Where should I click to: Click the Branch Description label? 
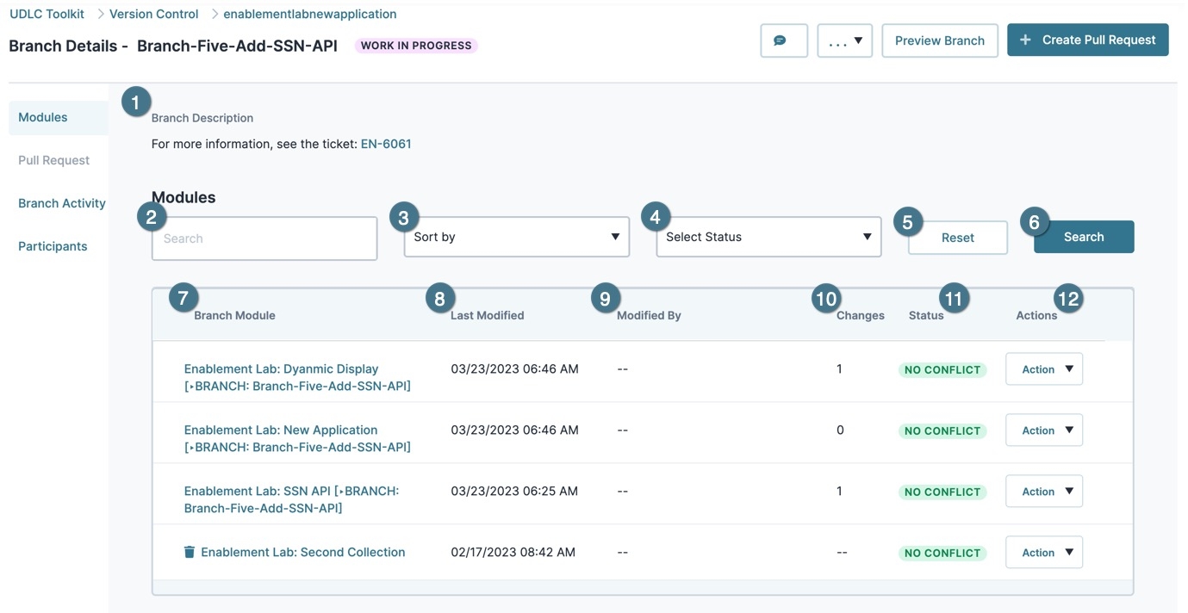tap(202, 118)
